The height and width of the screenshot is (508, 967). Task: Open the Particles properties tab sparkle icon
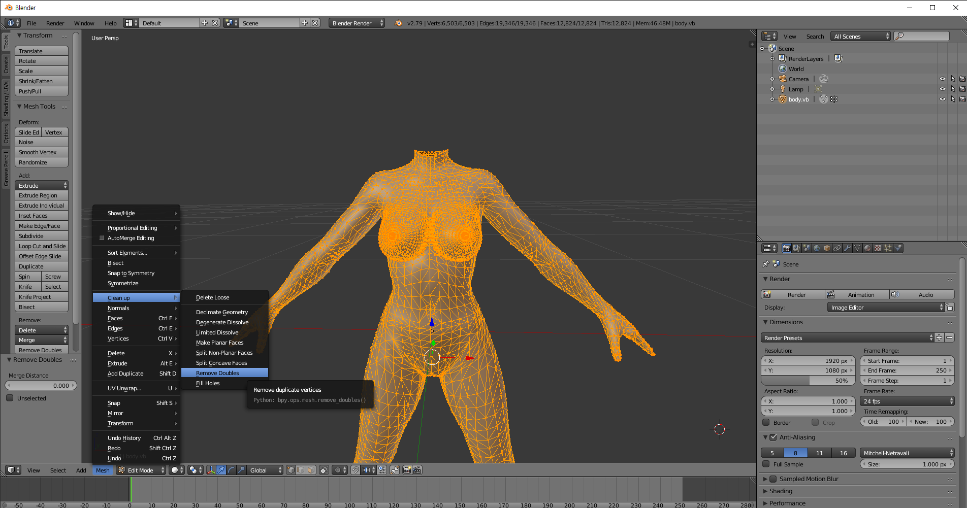[888, 248]
